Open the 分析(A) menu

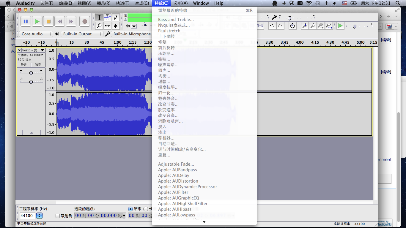[x=180, y=3]
